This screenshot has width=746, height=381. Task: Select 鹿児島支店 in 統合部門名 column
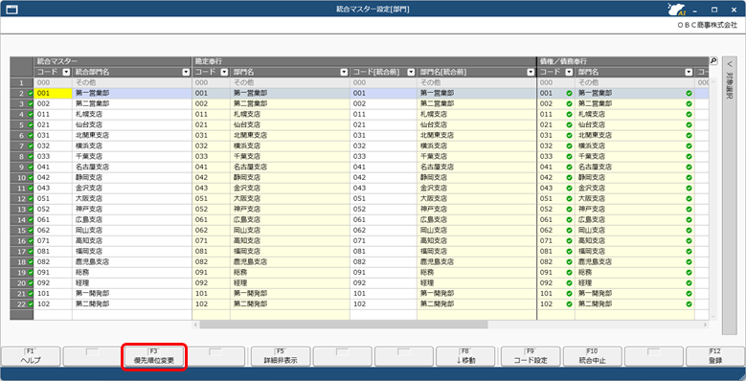pos(132,261)
